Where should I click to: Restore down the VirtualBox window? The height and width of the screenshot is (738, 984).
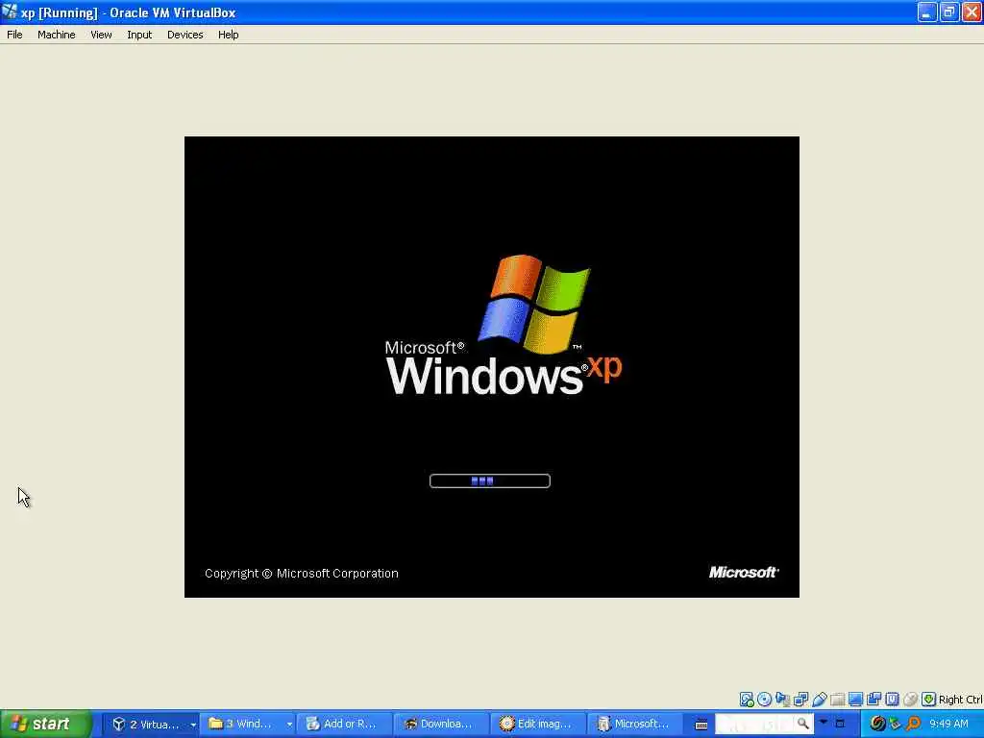tap(949, 12)
